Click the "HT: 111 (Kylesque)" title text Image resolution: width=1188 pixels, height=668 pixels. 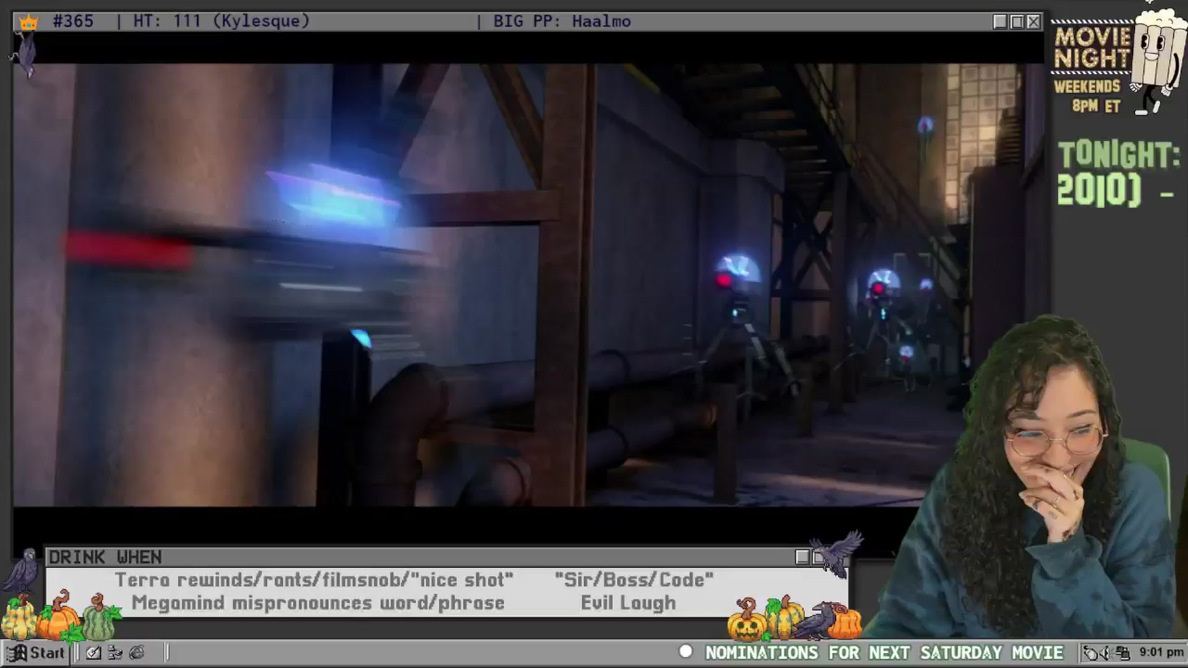[222, 21]
